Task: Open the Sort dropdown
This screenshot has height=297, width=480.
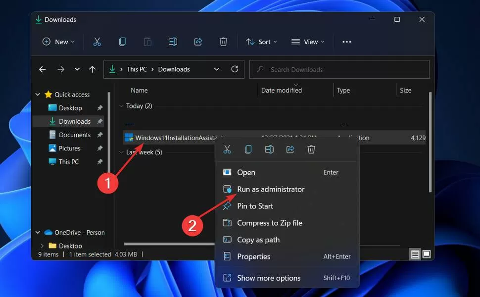Action: click(261, 42)
